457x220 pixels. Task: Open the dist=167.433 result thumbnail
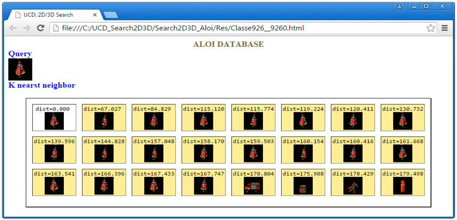click(154, 186)
